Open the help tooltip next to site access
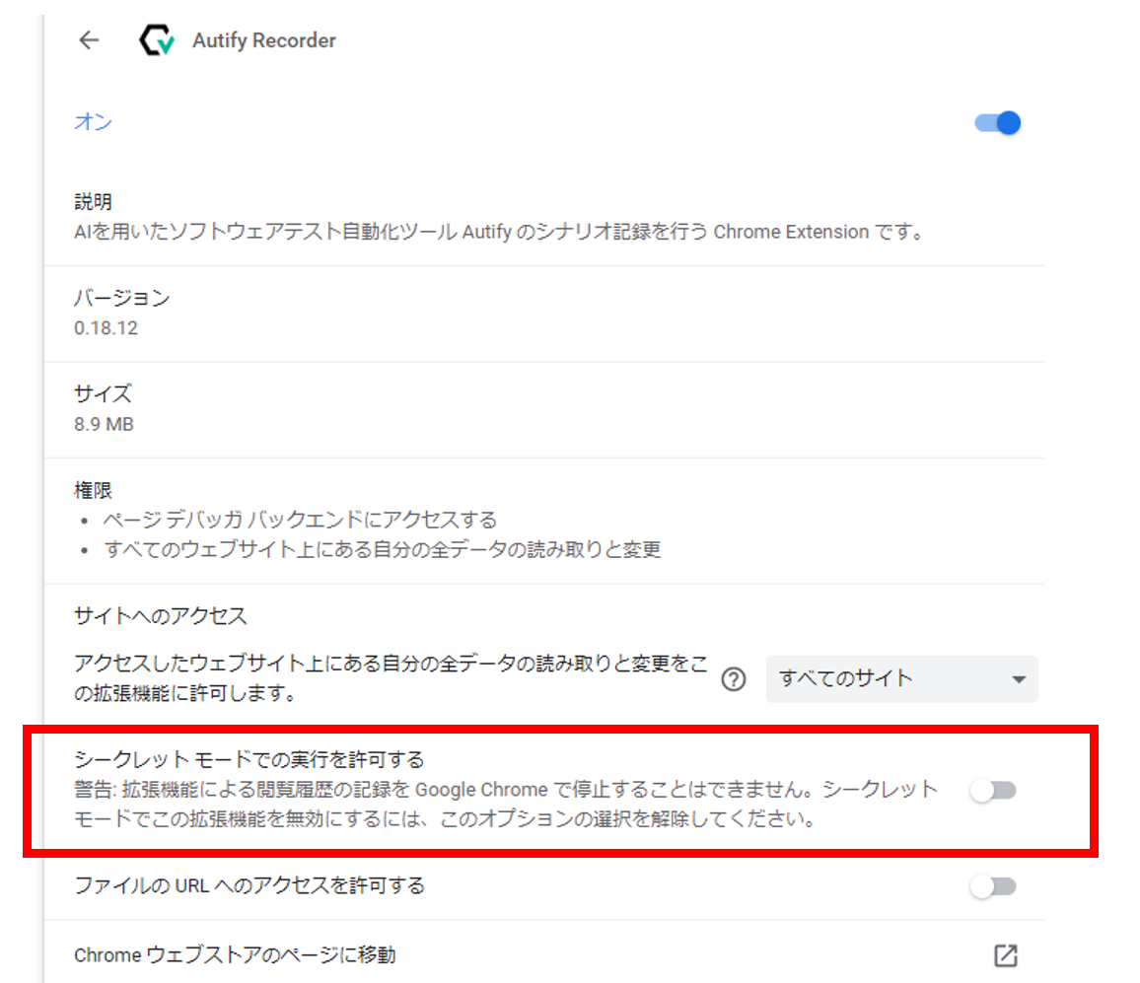The width and height of the screenshot is (1140, 983). coord(734,680)
